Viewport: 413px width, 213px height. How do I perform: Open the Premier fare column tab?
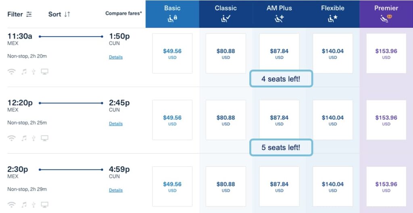(386, 14)
